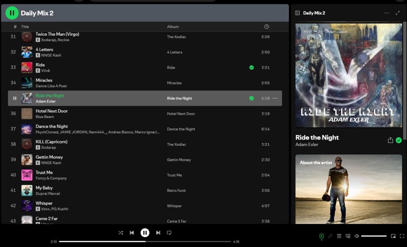This screenshot has width=407, height=247.
Task: Open the Ride the Night album art in the side panel
Action: click(x=349, y=75)
